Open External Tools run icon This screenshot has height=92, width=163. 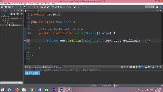point(30,7)
